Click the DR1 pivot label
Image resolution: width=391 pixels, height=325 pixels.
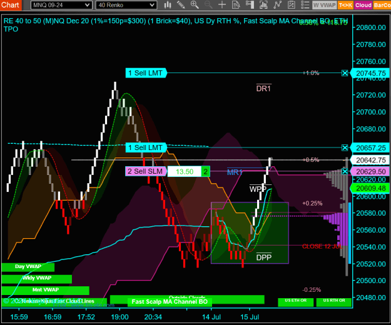coord(264,88)
